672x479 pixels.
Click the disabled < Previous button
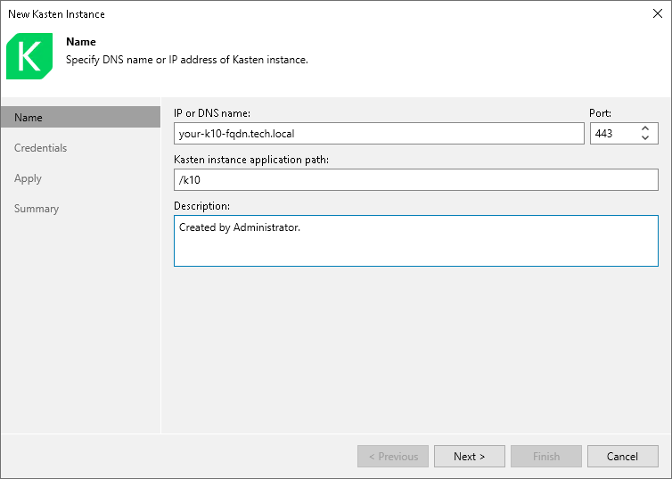(x=393, y=457)
